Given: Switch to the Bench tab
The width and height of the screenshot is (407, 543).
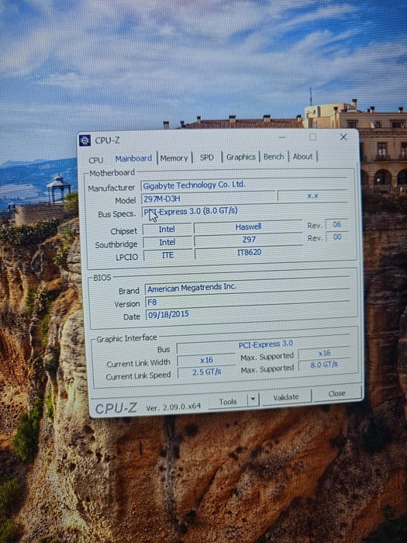Looking at the screenshot, I should (274, 157).
